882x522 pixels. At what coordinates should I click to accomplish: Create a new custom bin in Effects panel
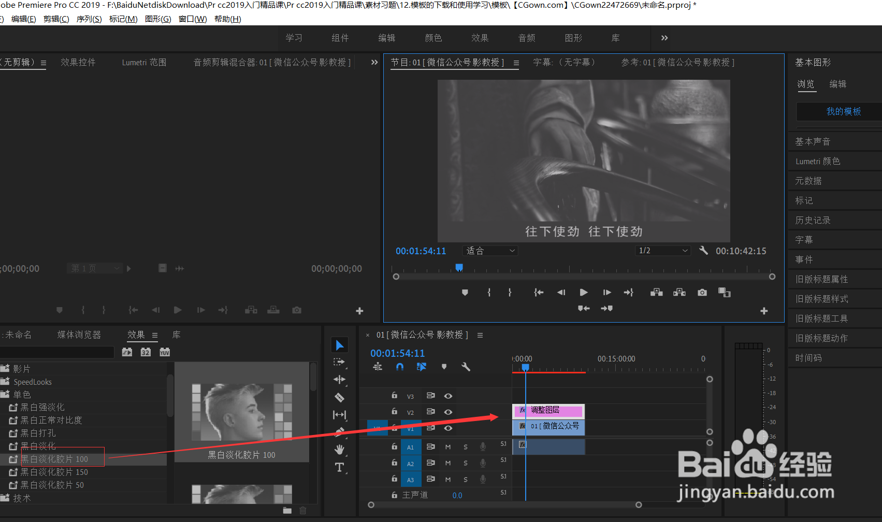coord(287,511)
